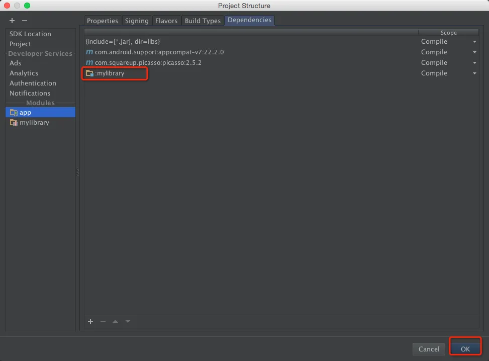Open scope dropdown for :mylibrary dependency
The height and width of the screenshot is (361, 489).
[x=474, y=73]
